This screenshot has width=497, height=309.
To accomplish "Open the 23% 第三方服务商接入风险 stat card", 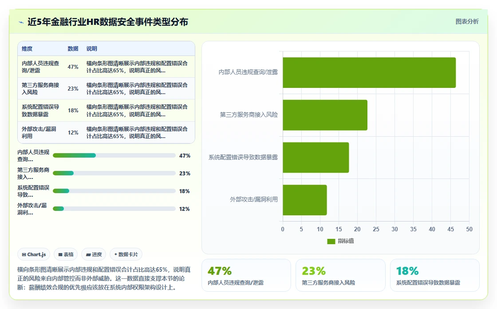I will (x=340, y=275).
